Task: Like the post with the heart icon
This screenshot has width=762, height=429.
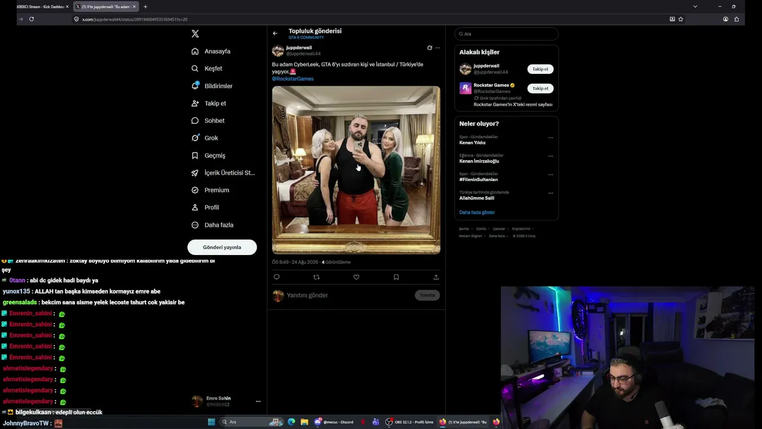Action: (x=356, y=277)
